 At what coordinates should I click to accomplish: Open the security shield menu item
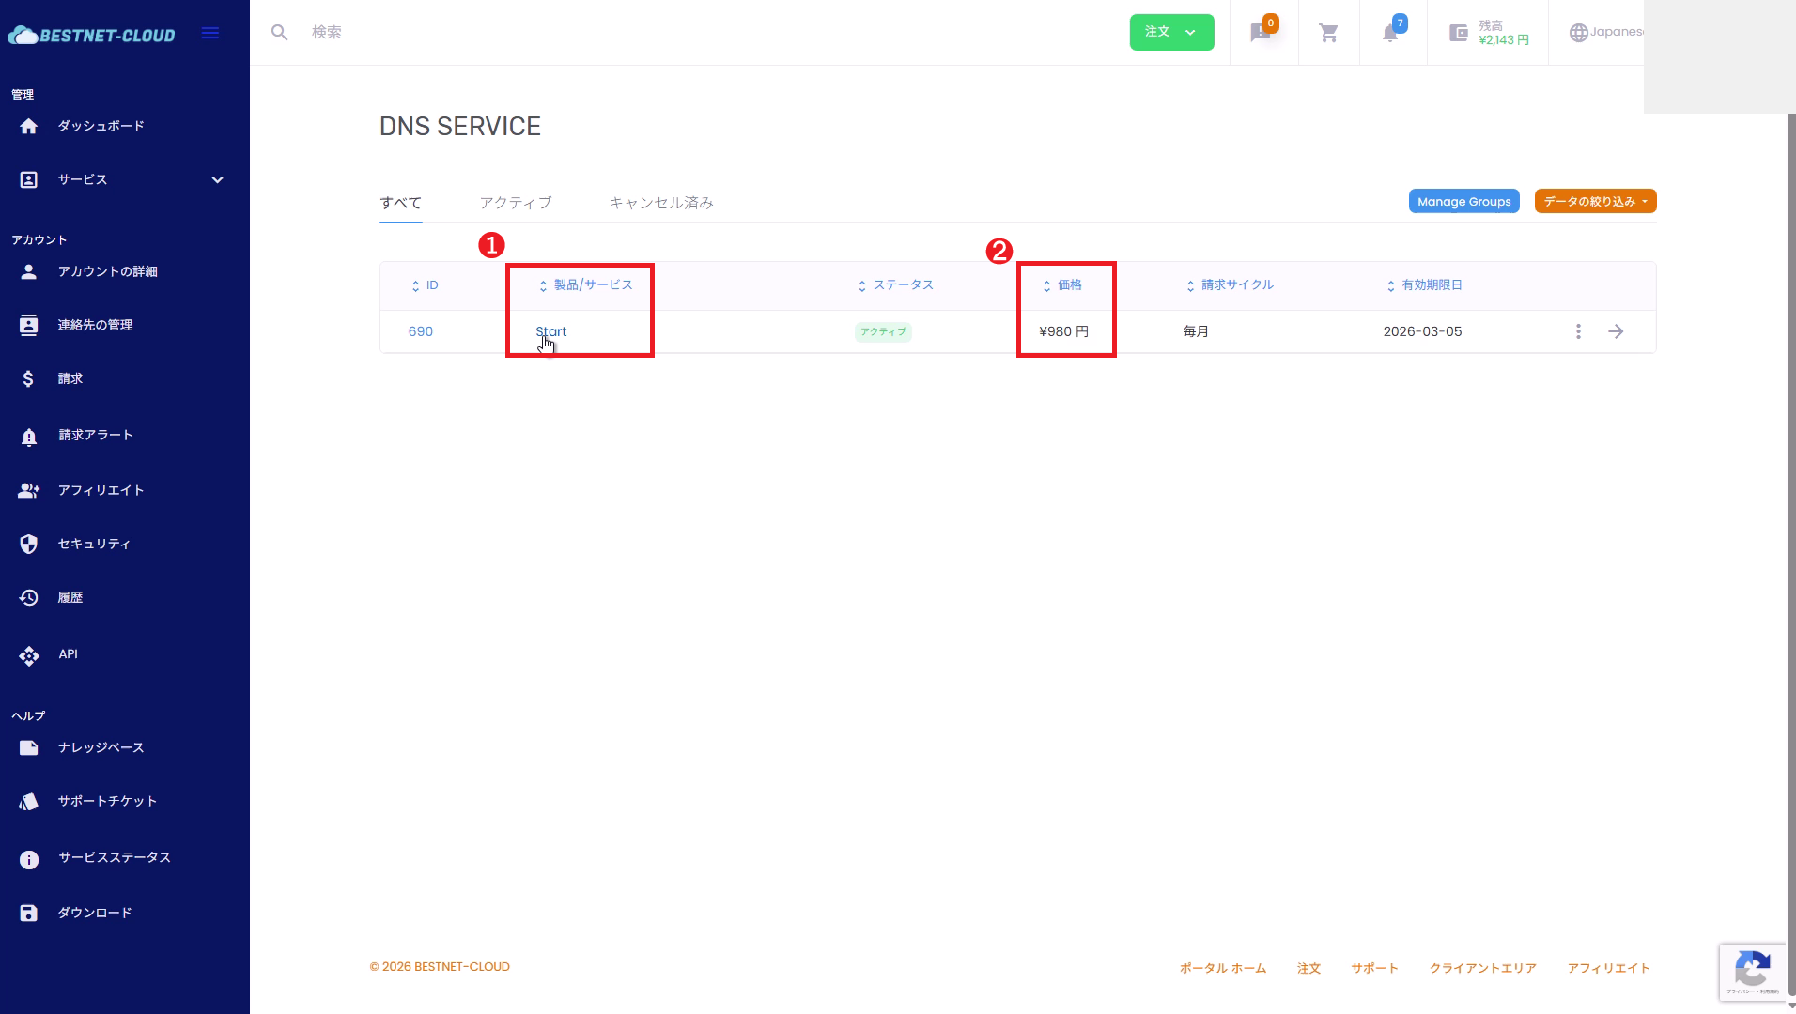click(94, 544)
